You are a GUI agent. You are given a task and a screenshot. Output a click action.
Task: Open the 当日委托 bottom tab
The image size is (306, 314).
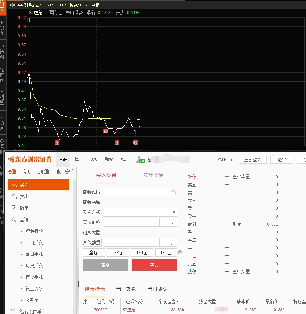(126, 289)
